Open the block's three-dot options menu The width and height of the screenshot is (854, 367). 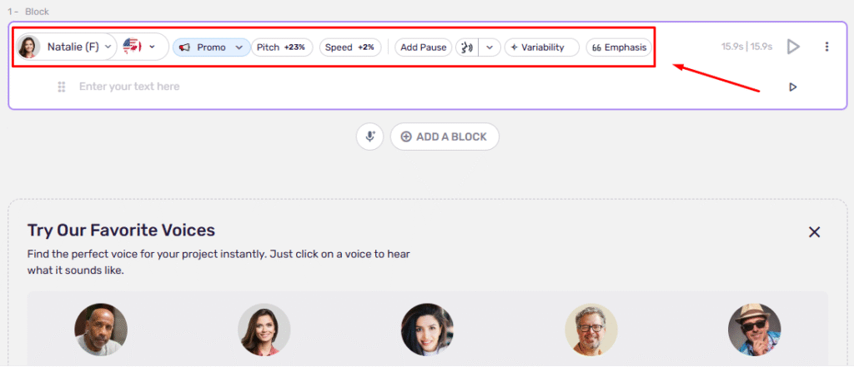pos(826,47)
